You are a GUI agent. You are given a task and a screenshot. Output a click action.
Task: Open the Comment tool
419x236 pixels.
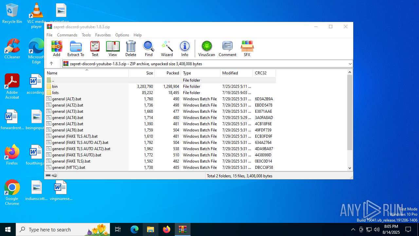point(228,49)
